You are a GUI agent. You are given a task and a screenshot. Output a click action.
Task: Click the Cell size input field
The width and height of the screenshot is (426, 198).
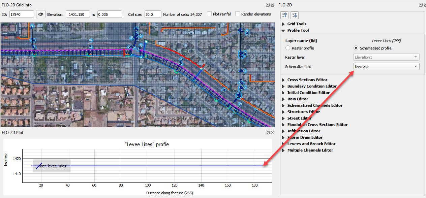pyautogui.click(x=153, y=14)
